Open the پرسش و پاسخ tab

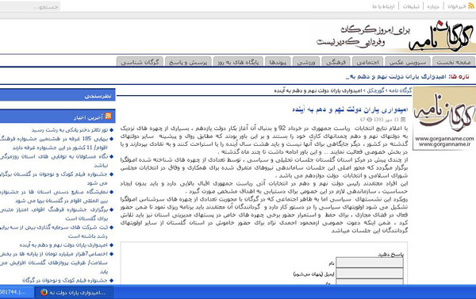pyautogui.click(x=188, y=62)
